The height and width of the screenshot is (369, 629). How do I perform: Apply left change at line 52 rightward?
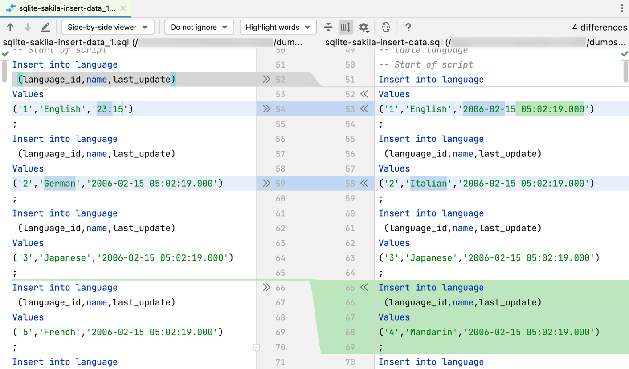point(266,80)
